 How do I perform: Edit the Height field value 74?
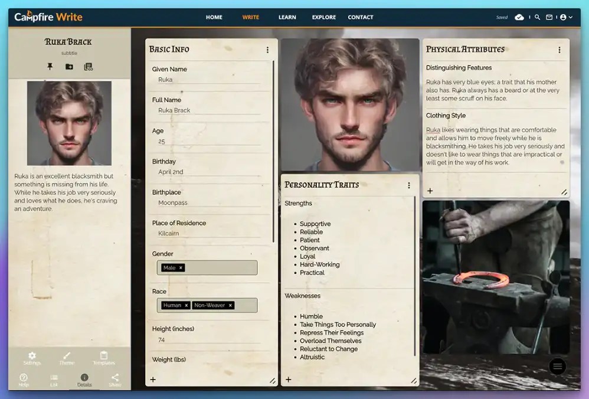[x=209, y=340]
